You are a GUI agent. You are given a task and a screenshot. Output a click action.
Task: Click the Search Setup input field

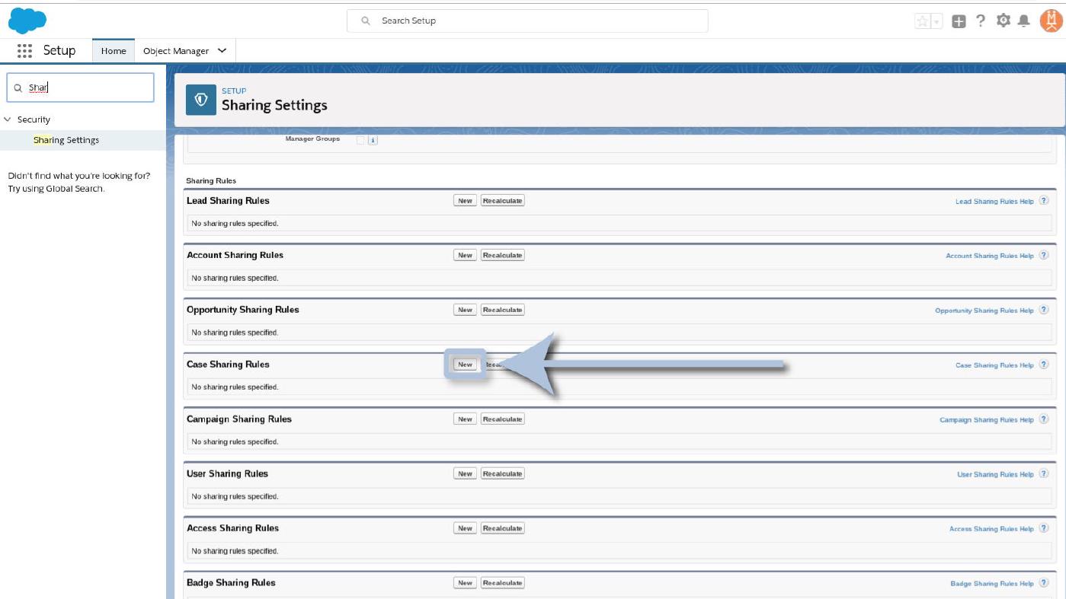click(x=527, y=21)
